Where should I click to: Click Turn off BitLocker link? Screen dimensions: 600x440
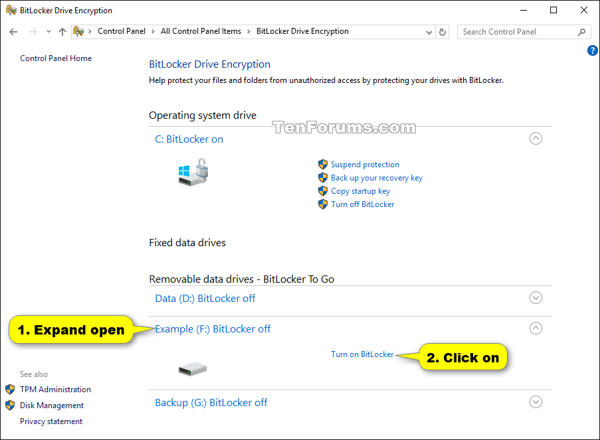click(362, 204)
